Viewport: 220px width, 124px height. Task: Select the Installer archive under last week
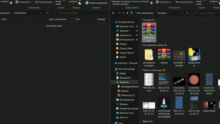164,56
